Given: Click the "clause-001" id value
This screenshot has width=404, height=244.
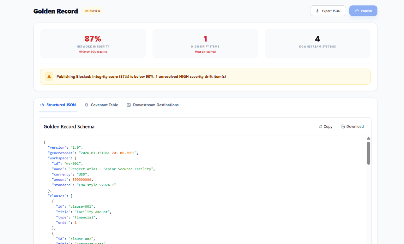Looking at the screenshot, I should pos(81,206).
